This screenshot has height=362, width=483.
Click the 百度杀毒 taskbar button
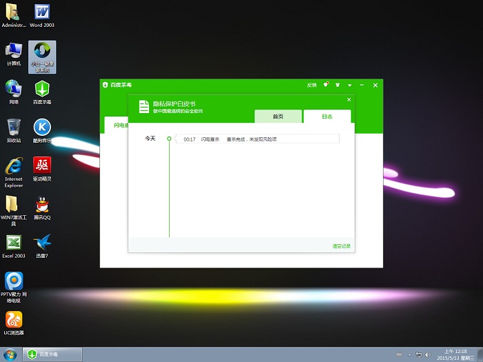(x=52, y=354)
